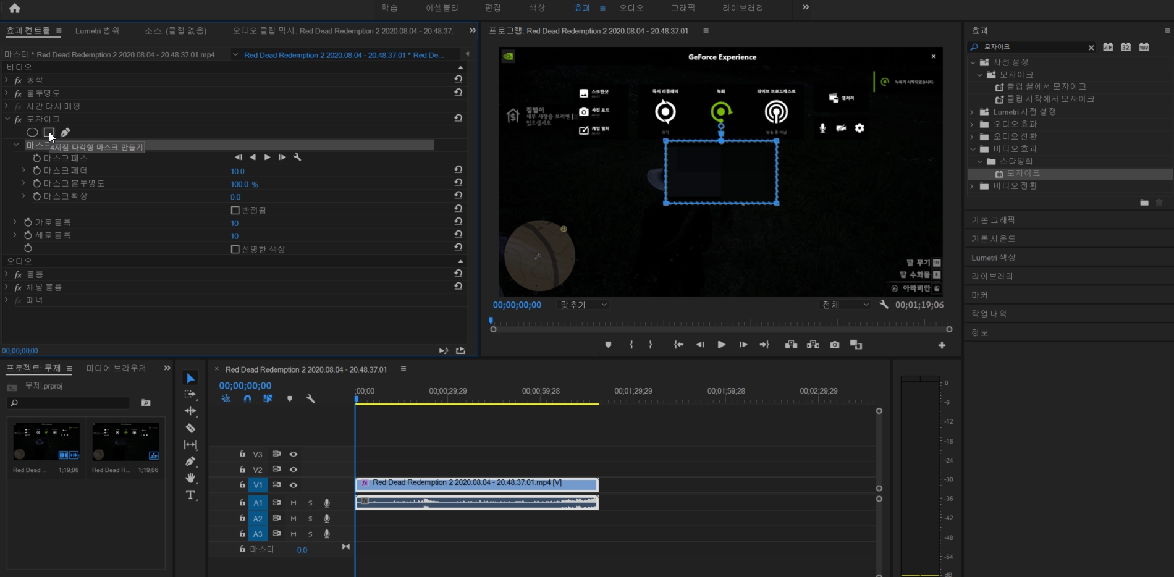Enable voice-over record on A3
The height and width of the screenshot is (577, 1174).
pos(327,534)
